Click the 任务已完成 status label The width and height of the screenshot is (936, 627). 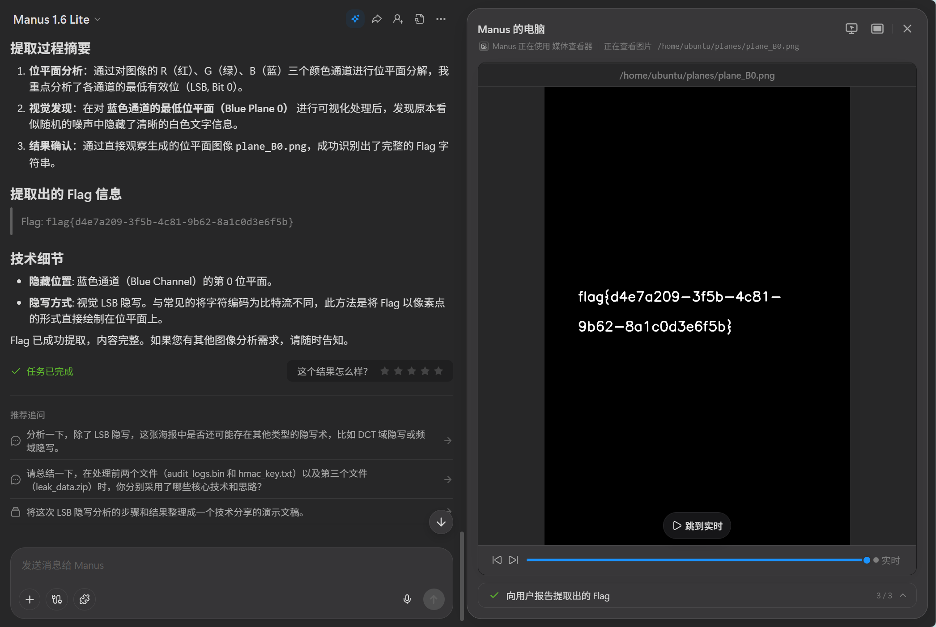[50, 371]
